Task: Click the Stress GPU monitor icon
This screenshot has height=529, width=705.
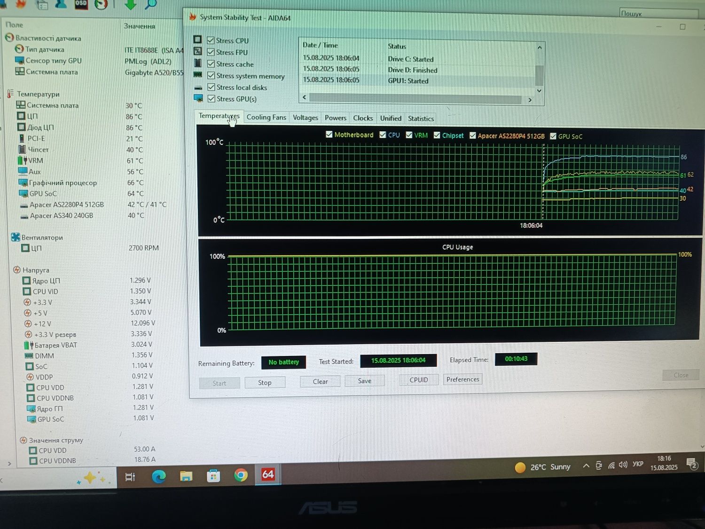Action: coord(198,98)
